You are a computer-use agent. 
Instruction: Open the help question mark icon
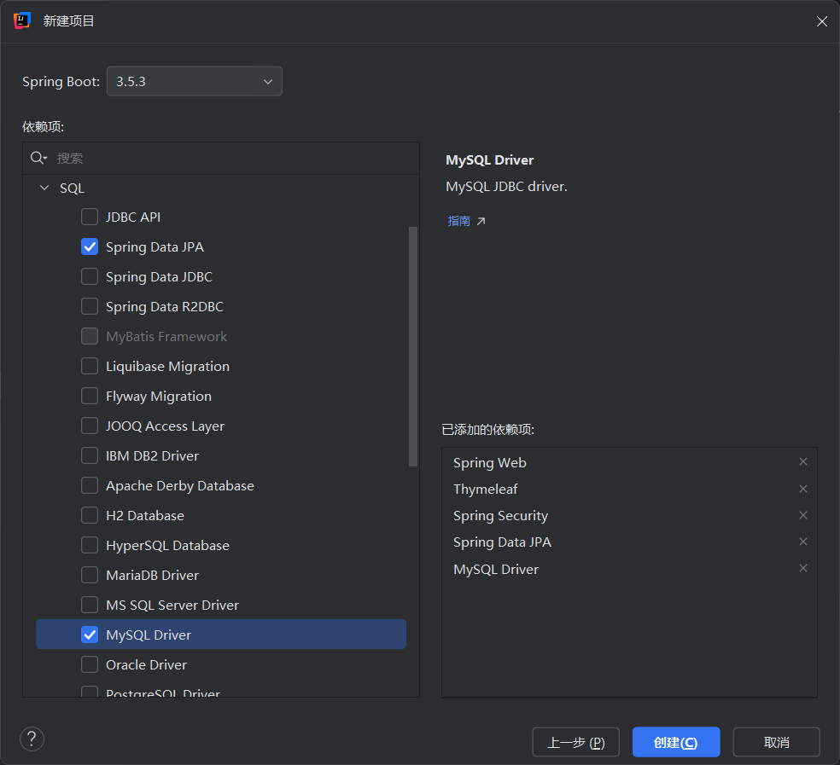pyautogui.click(x=32, y=739)
